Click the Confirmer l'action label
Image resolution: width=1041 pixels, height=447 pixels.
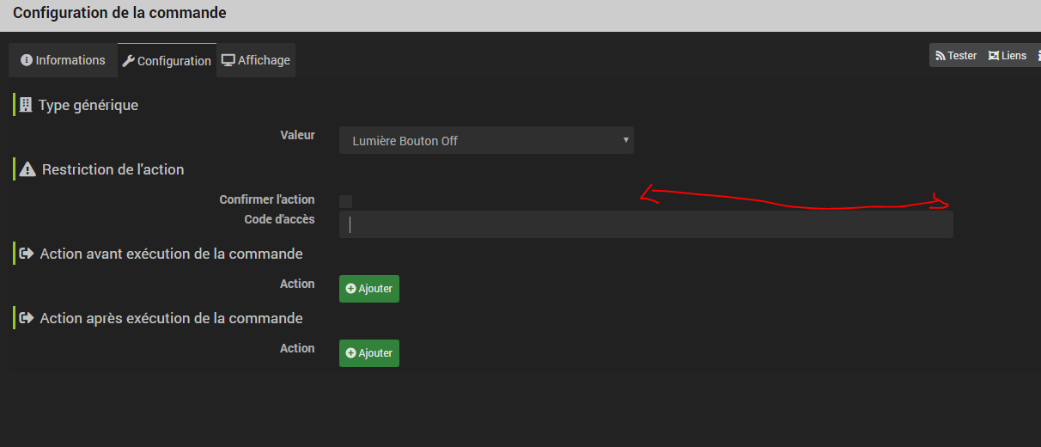267,199
